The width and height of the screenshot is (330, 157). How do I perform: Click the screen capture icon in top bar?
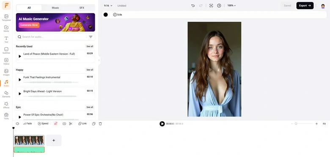pos(211,5)
